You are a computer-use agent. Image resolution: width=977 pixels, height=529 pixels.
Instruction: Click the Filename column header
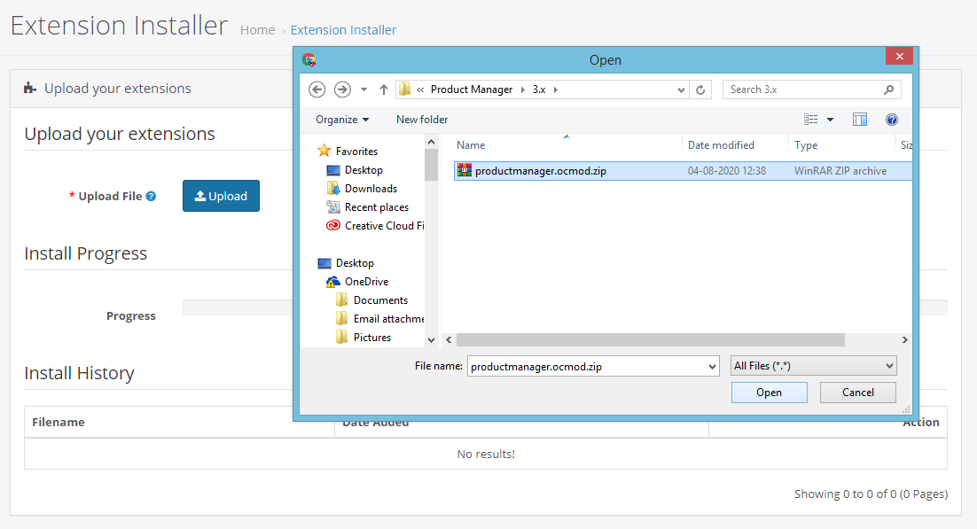tap(59, 423)
